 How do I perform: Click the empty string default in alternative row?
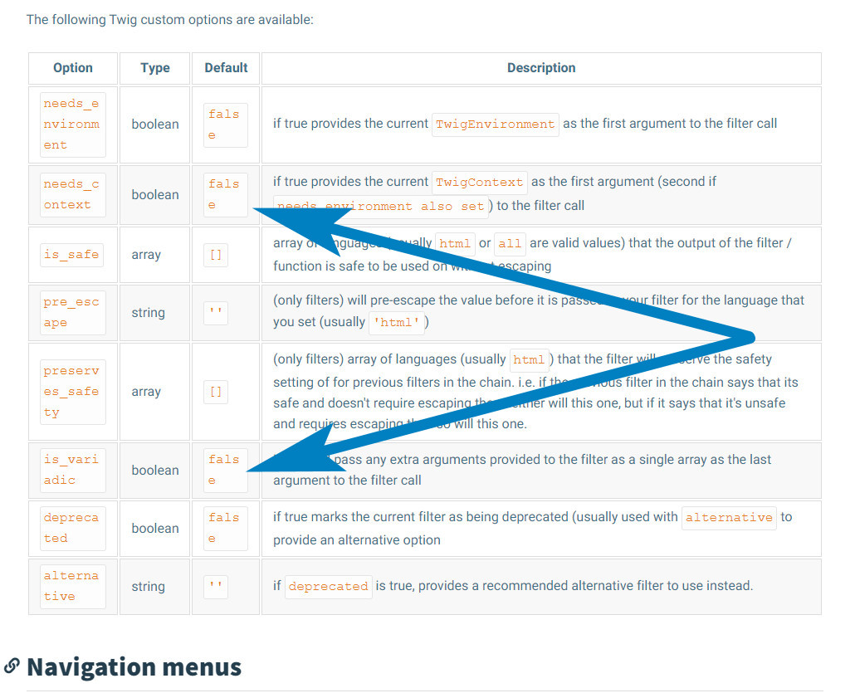click(215, 586)
